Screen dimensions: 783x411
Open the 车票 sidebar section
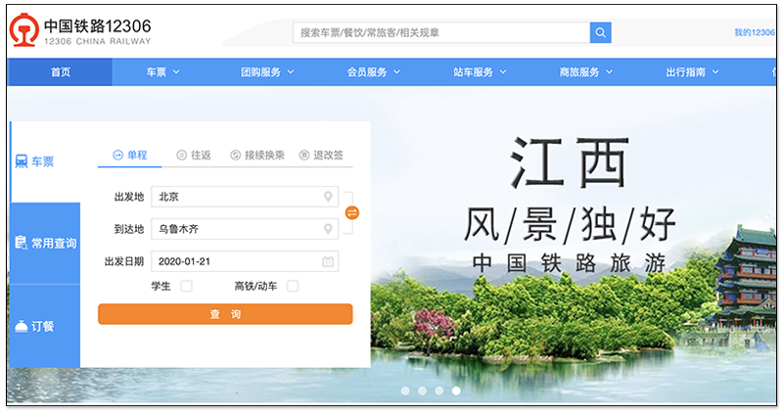[x=45, y=161]
